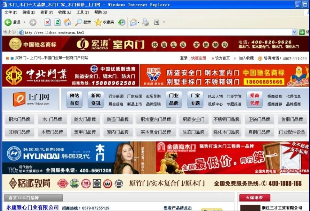Select the 防盗门品牌 category button

click(118, 119)
